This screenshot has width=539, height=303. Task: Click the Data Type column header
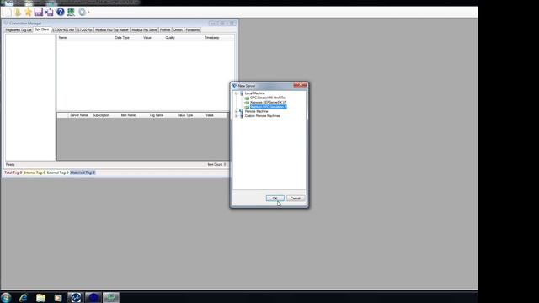point(122,38)
